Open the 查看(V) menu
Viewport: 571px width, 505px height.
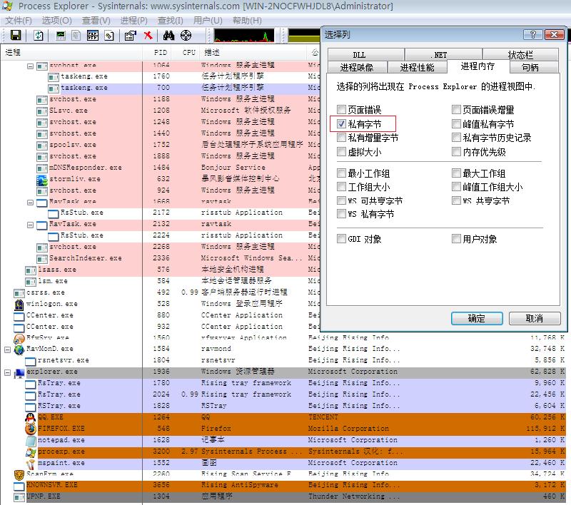click(96, 21)
